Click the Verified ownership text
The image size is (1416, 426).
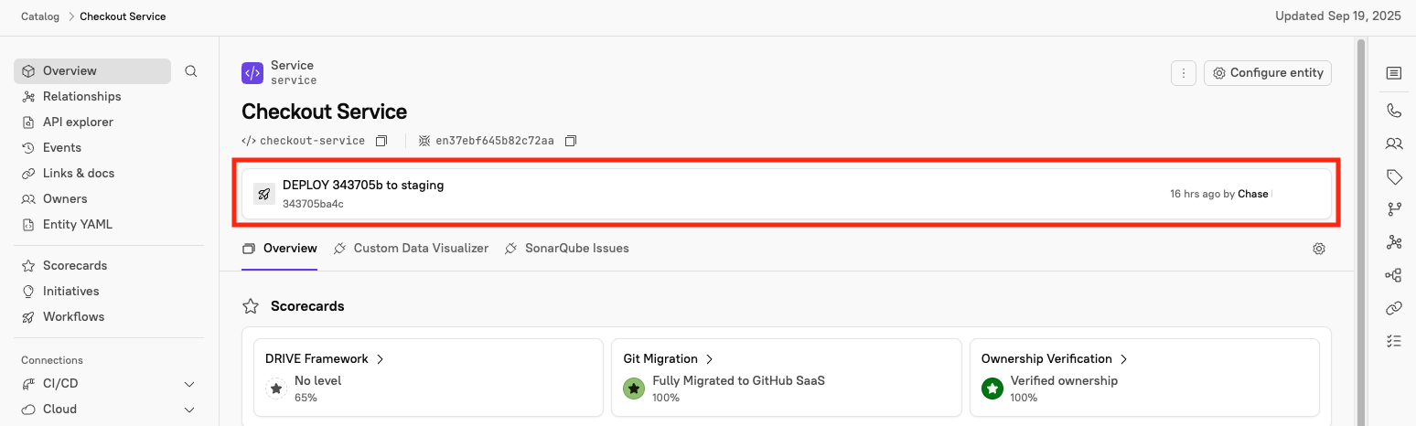(x=1064, y=381)
